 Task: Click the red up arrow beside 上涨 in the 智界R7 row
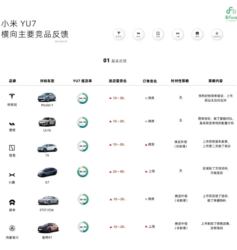click(x=146, y=226)
